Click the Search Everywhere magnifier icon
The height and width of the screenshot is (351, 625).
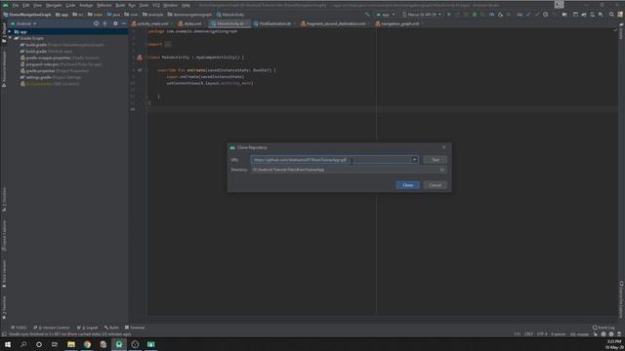pyautogui.click(x=611, y=15)
